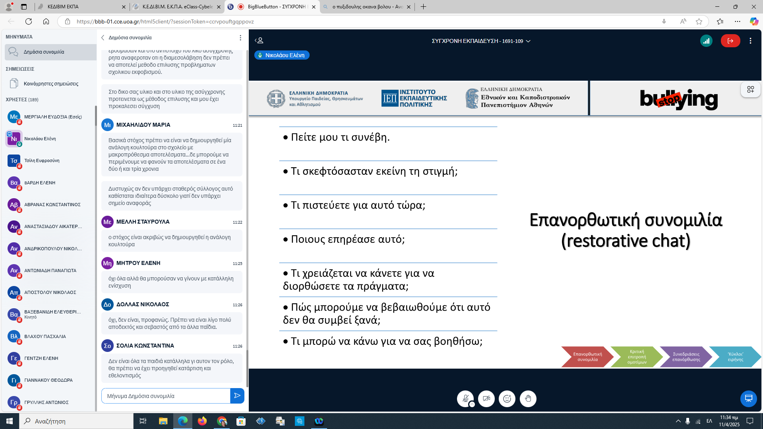Open the layout apps panel button

coord(750,89)
